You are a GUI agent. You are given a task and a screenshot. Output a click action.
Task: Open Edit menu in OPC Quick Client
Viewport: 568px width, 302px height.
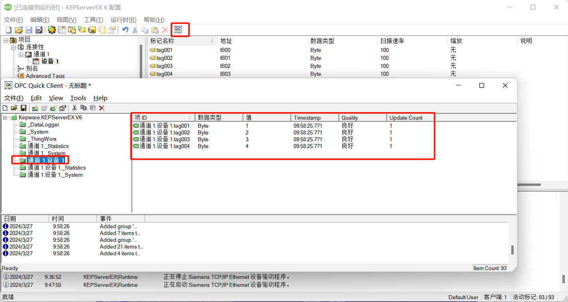point(36,98)
